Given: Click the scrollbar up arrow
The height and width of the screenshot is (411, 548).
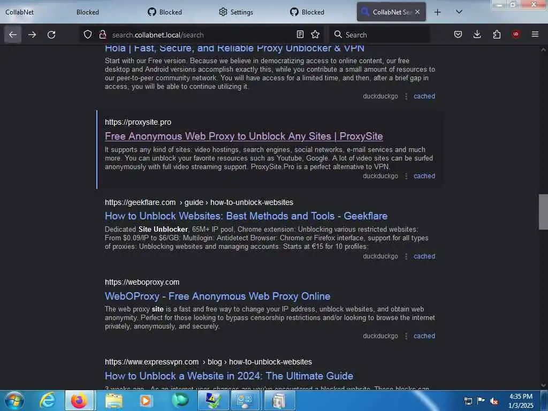Looking at the screenshot, I should point(543,50).
